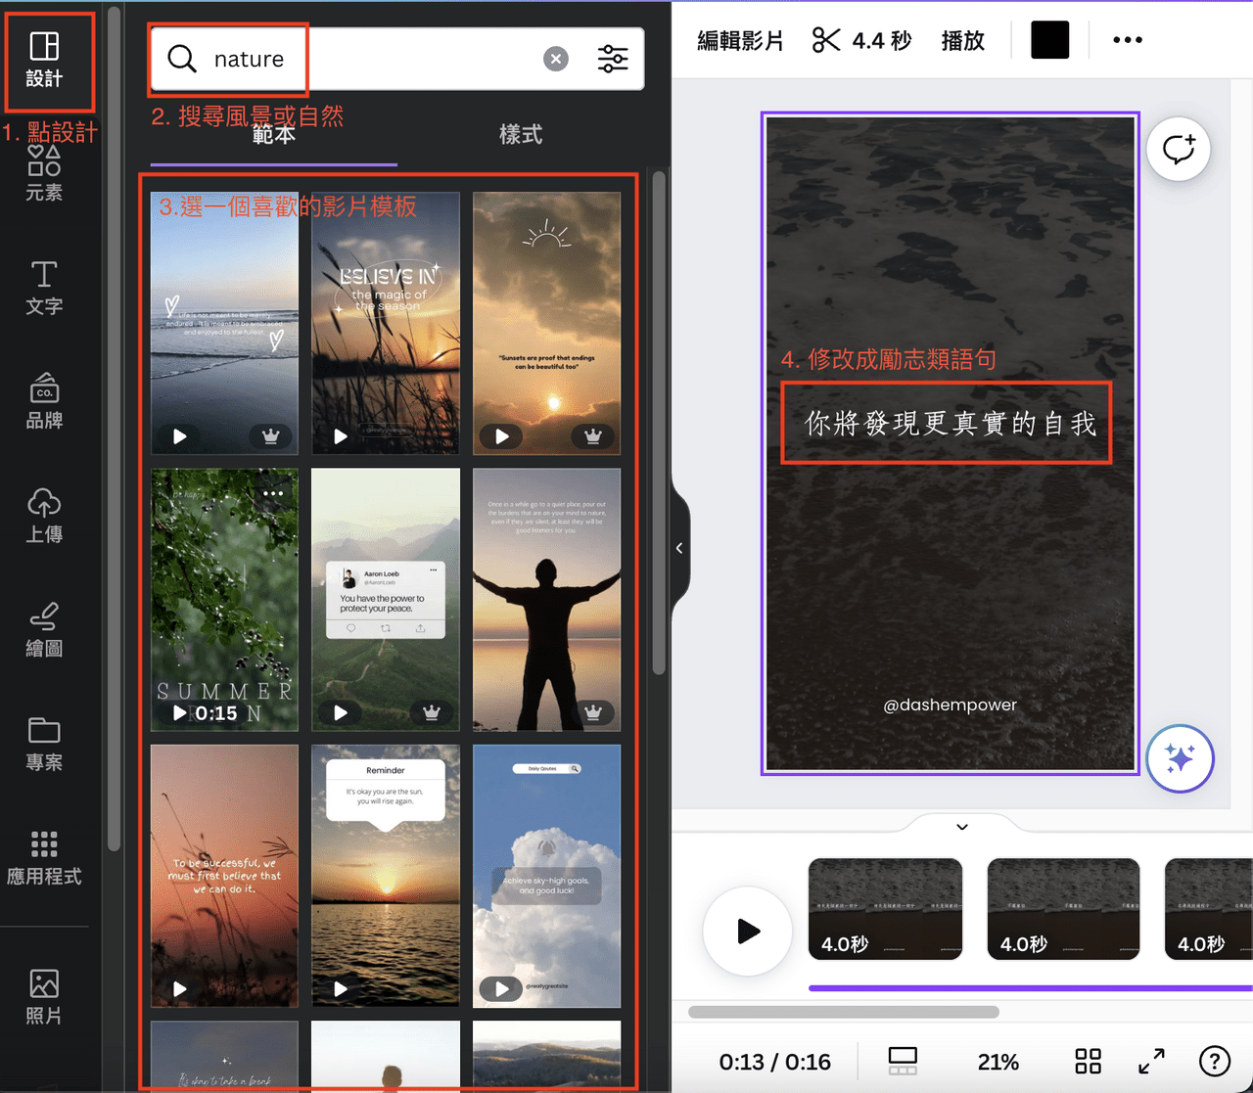
Task: Click the scissors trim icon near 4.4秒
Action: 825,40
